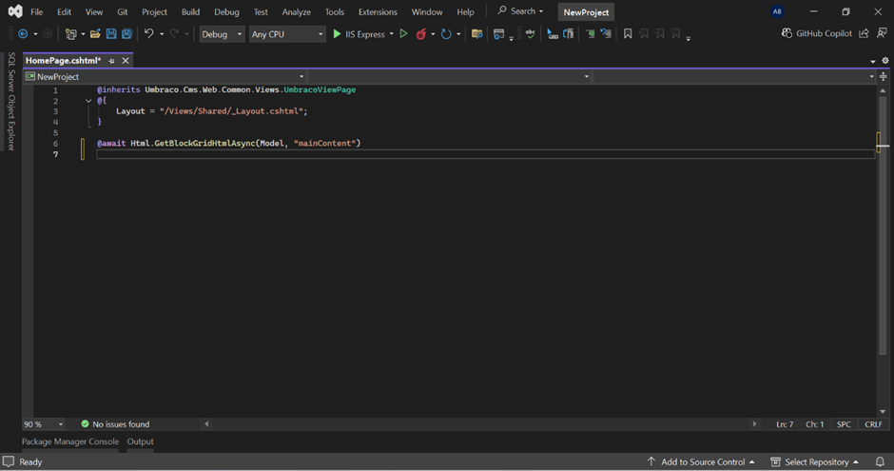Expand the Any CPU platform dropdown
This screenshot has height=471, width=894.
click(287, 34)
